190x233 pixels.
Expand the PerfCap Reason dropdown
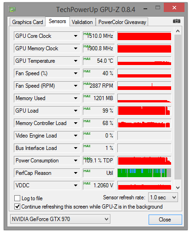(75, 173)
